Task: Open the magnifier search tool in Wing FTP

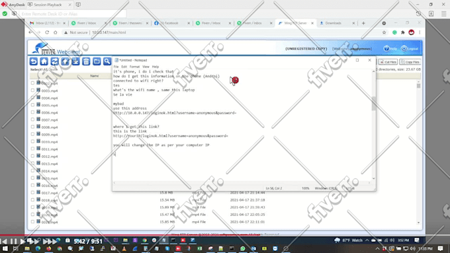Action: (107, 61)
